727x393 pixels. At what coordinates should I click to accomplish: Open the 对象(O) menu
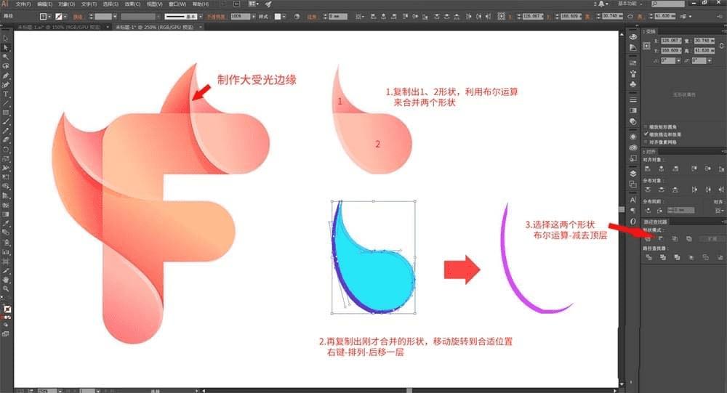67,4
